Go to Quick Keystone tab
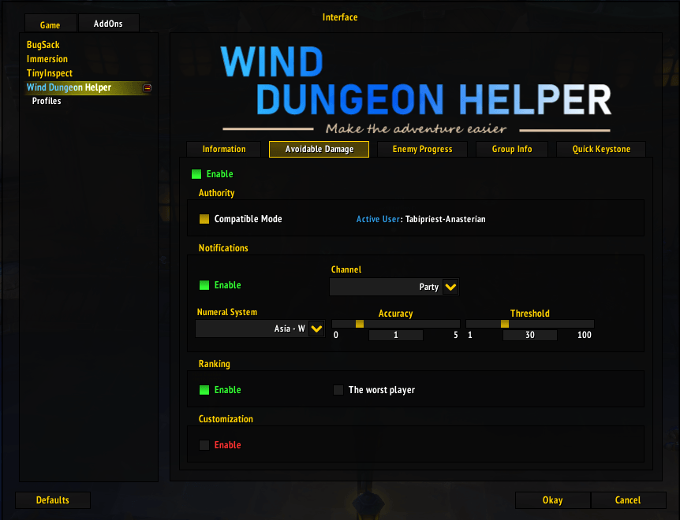Viewport: 680px width, 520px height. [x=601, y=150]
